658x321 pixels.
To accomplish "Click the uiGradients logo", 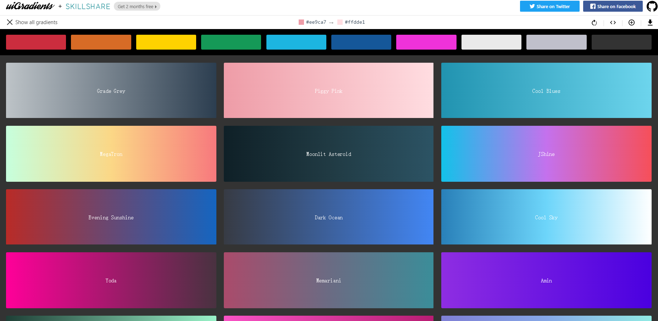I will point(30,6).
